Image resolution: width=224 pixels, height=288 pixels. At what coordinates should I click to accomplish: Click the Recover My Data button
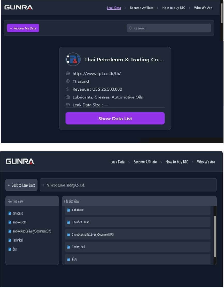click(x=23, y=28)
